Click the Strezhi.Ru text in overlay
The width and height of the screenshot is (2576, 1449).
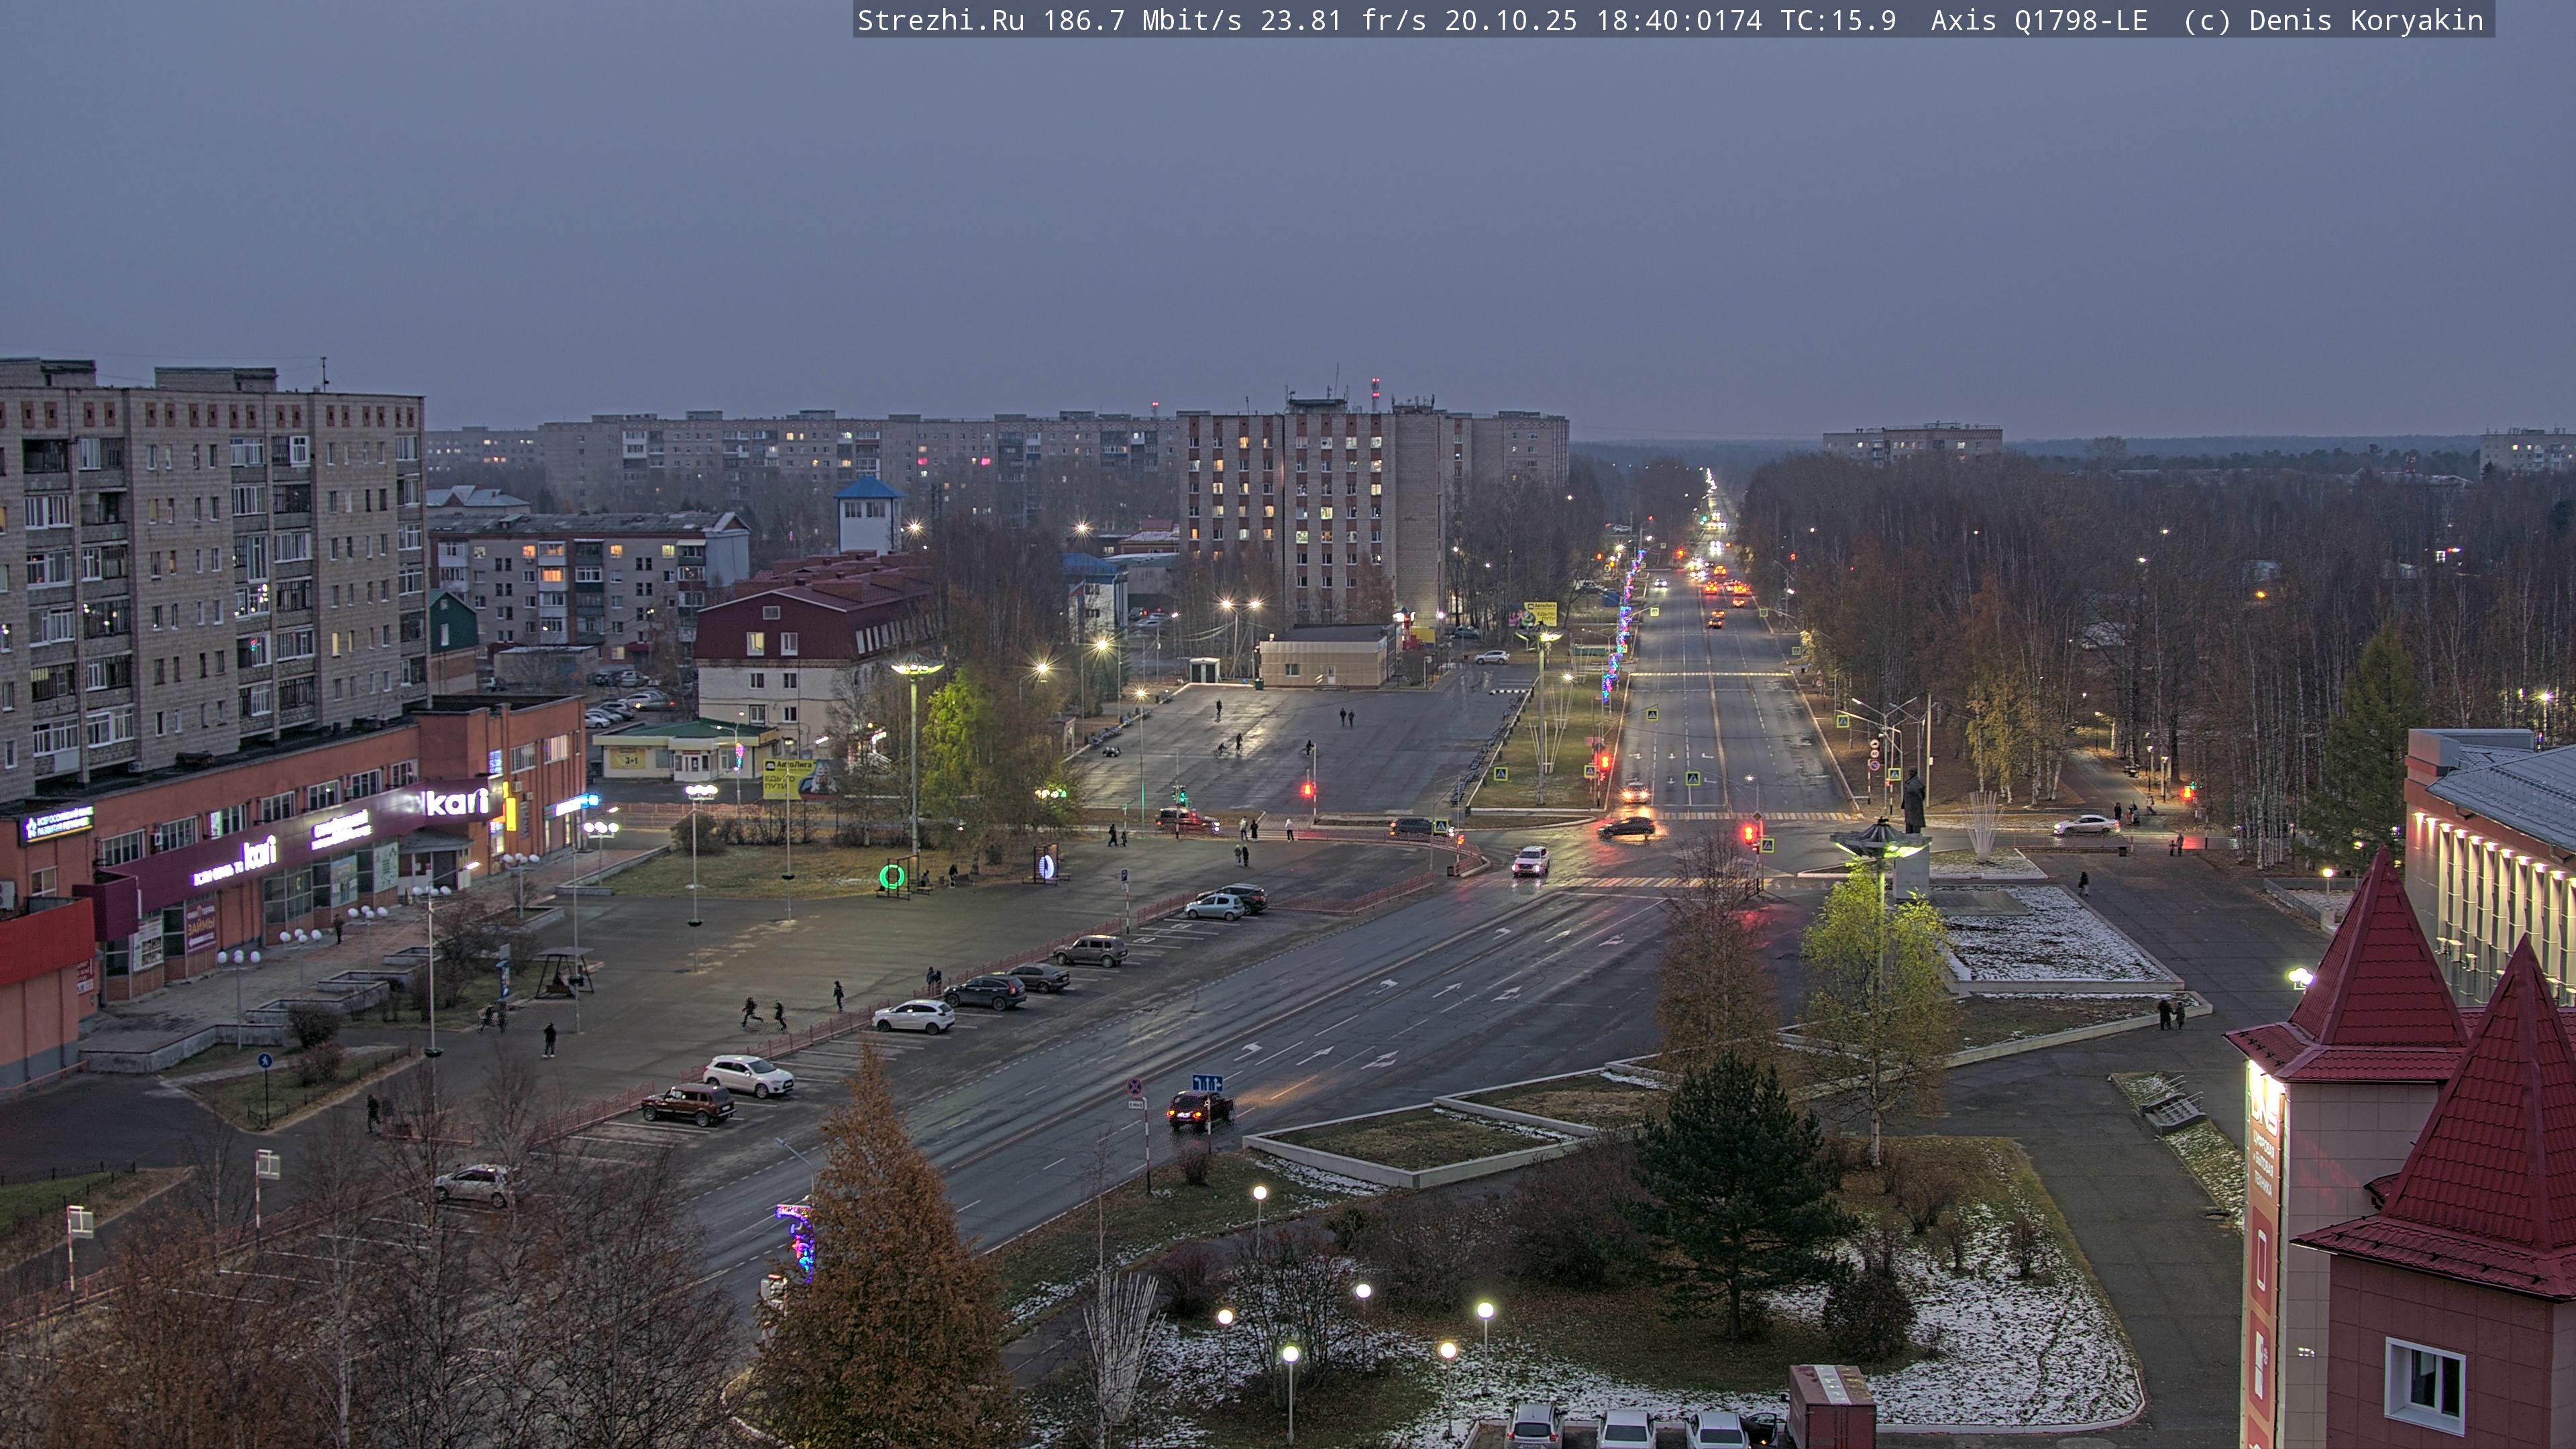(940, 20)
